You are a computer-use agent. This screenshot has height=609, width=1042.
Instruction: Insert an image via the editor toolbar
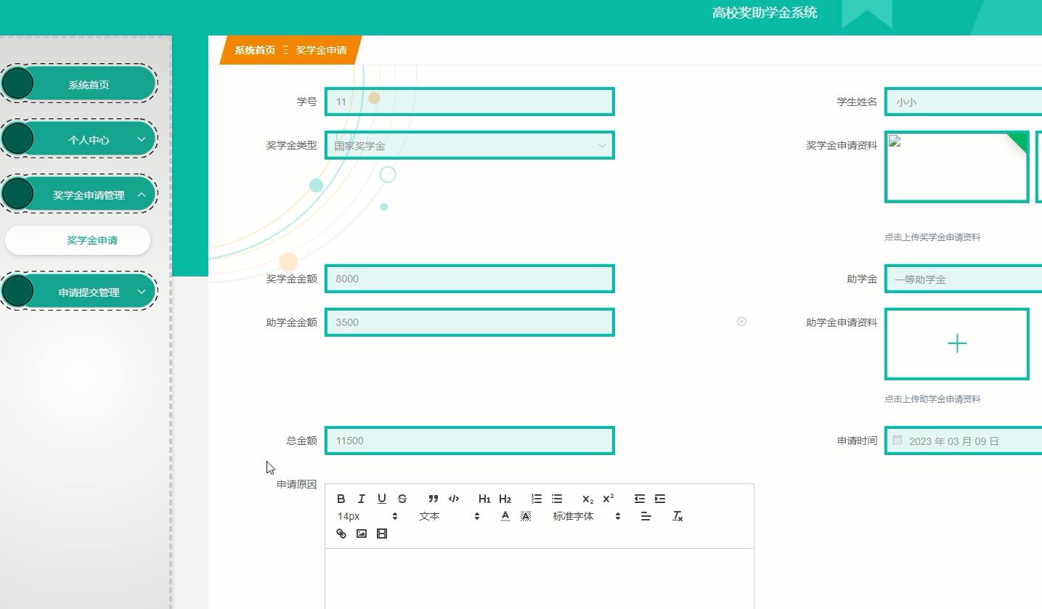(x=361, y=534)
